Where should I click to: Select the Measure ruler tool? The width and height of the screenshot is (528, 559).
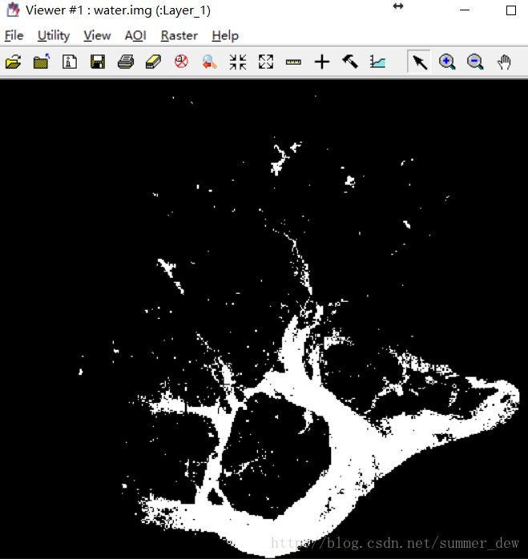point(293,62)
